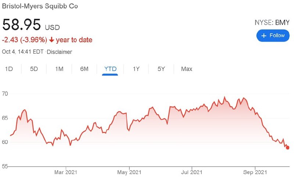Open the Disclaimer link
The height and width of the screenshot is (177, 294).
[59, 52]
